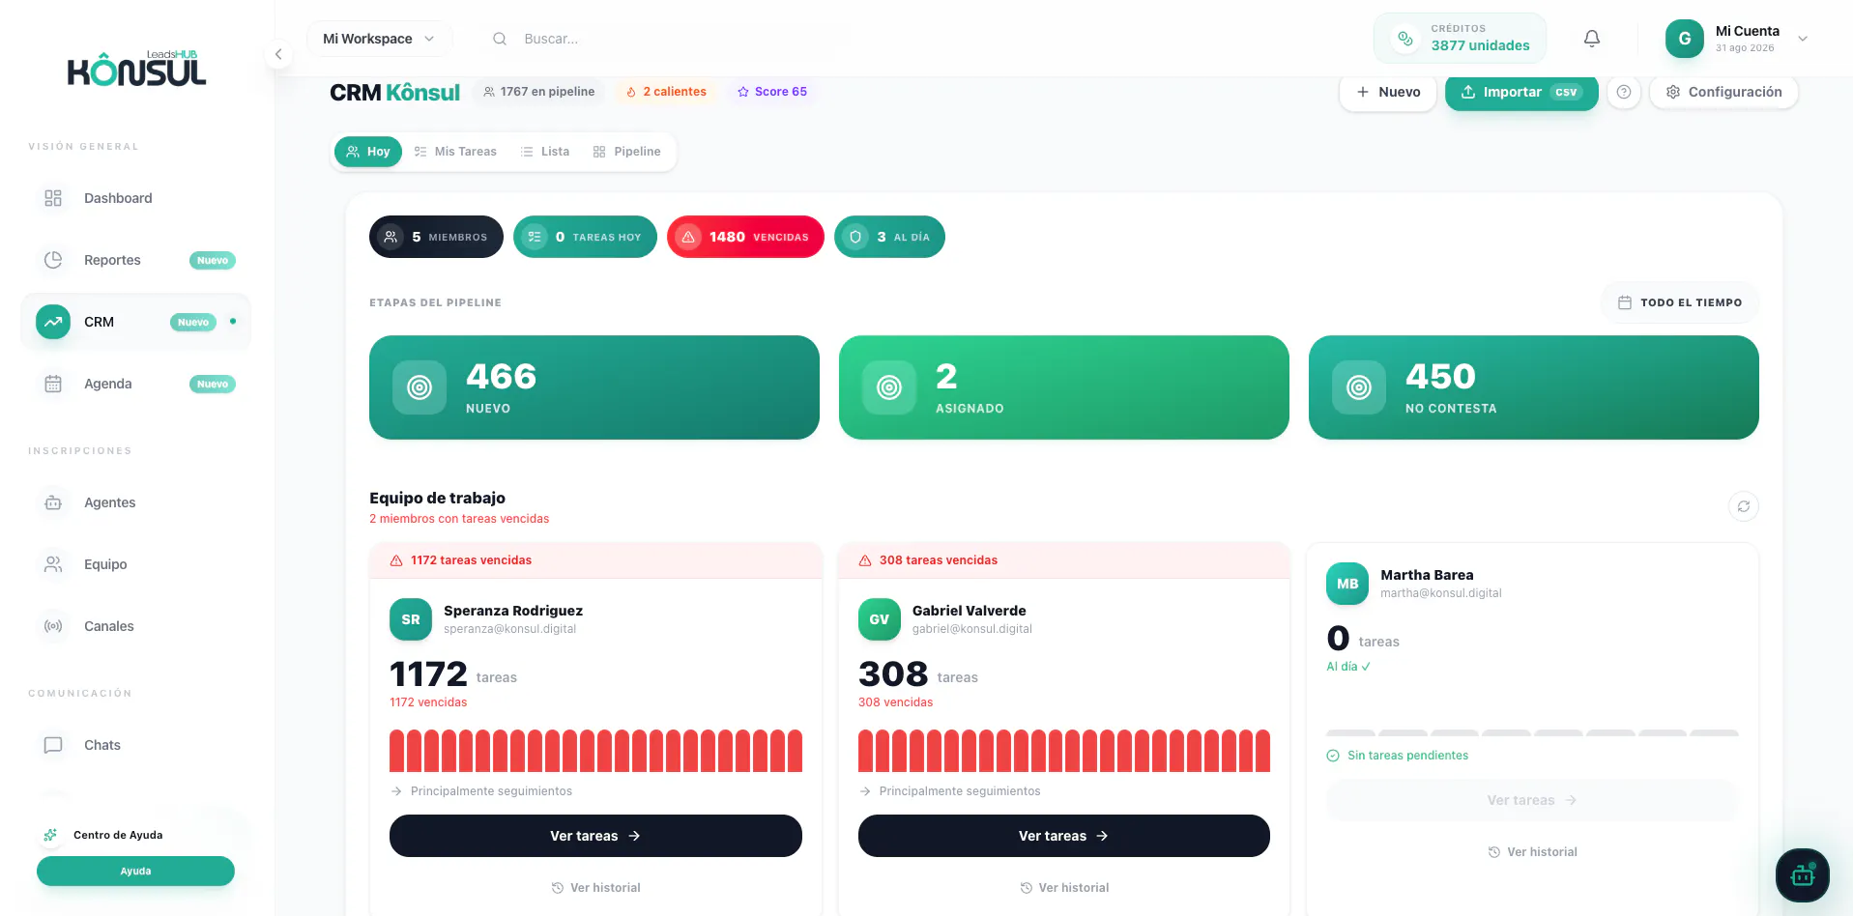Select CRM in the sidebar
This screenshot has width=1853, height=916.
[136, 322]
